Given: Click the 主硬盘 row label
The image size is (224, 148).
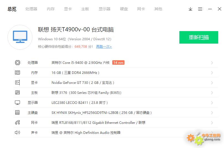Looking at the screenshot, I should click(x=33, y=113).
